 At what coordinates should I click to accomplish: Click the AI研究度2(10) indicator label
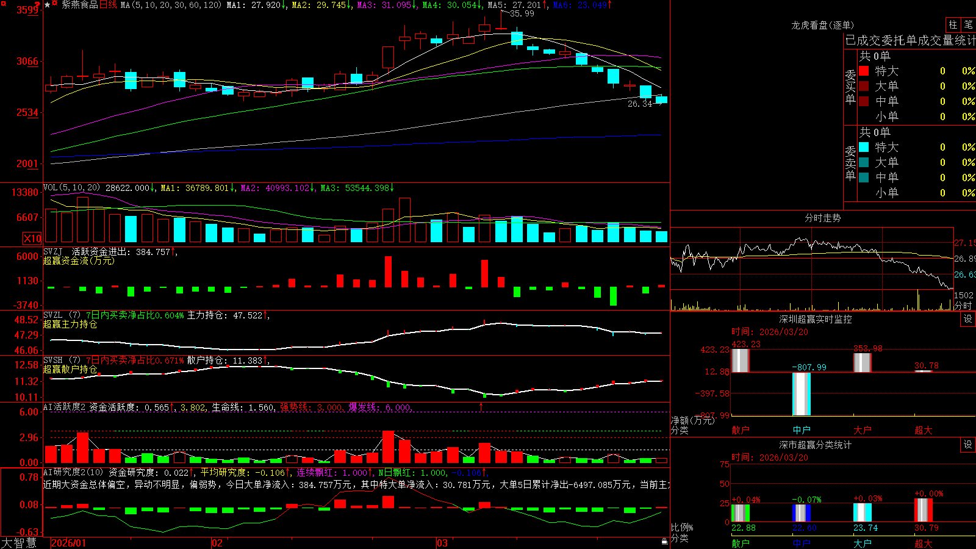74,472
